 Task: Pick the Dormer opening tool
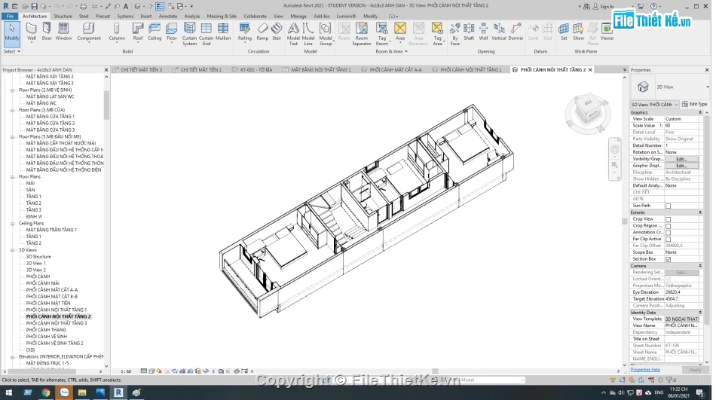coord(516,32)
